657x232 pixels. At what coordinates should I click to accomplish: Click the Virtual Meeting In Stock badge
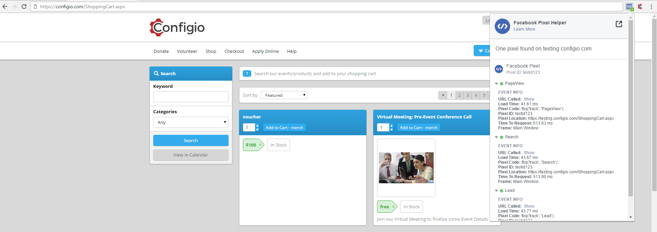[412, 207]
